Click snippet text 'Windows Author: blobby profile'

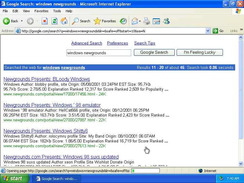[31, 84]
